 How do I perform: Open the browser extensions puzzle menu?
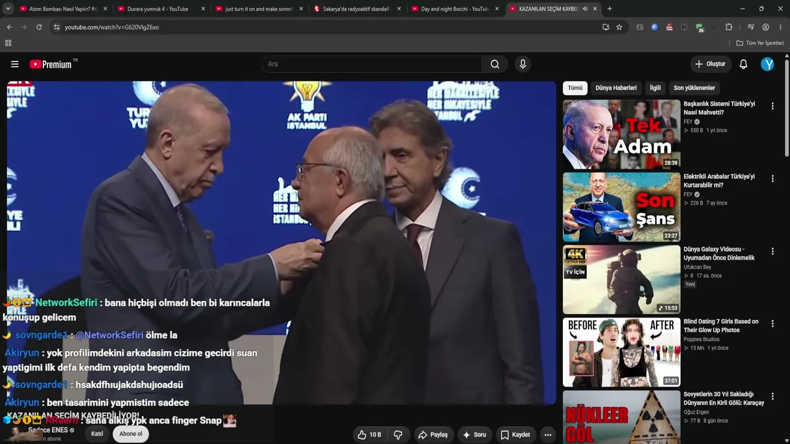click(729, 27)
